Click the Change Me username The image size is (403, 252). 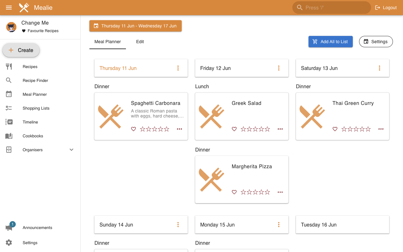coord(35,23)
